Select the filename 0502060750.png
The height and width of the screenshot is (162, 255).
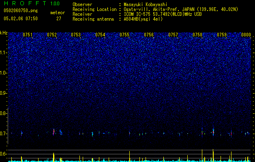pyautogui.click(x=21, y=11)
